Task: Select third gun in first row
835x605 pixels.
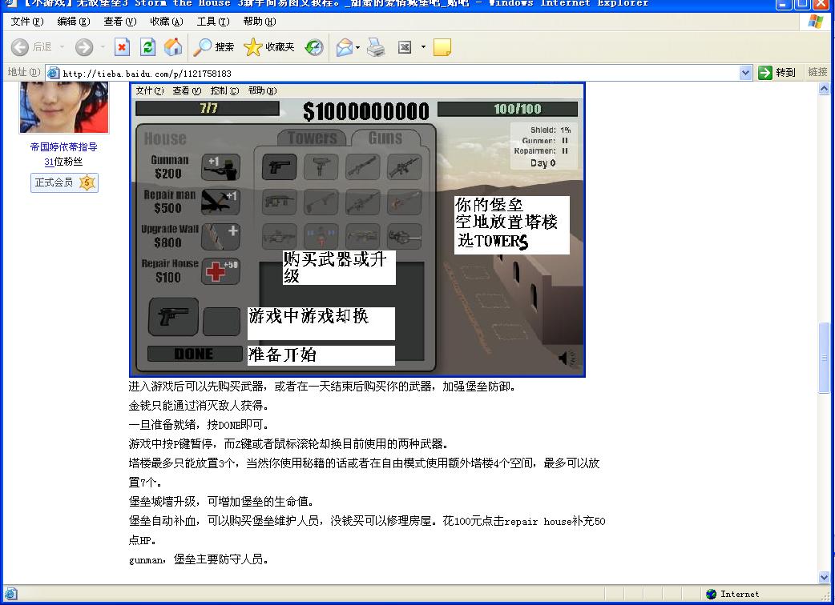Action: point(363,167)
